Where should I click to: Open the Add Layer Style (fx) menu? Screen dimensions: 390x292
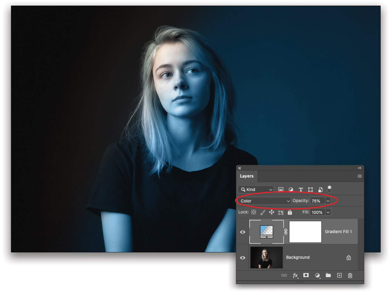(x=295, y=275)
